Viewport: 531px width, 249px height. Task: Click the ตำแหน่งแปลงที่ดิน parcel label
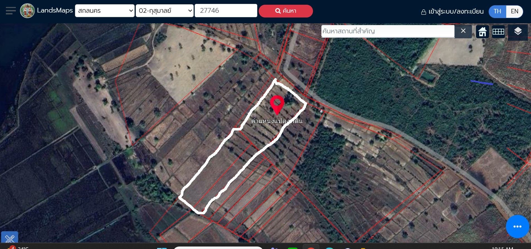276,121
